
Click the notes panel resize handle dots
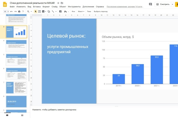pos(117,106)
